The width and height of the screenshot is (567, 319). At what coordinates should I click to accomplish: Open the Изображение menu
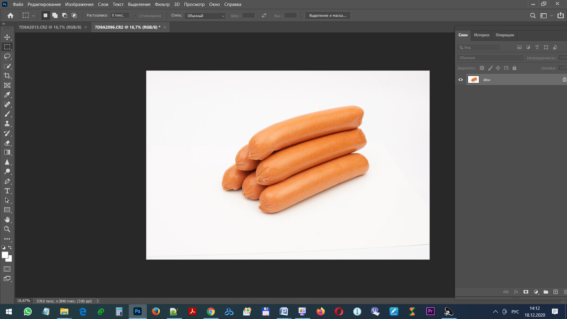tap(79, 4)
